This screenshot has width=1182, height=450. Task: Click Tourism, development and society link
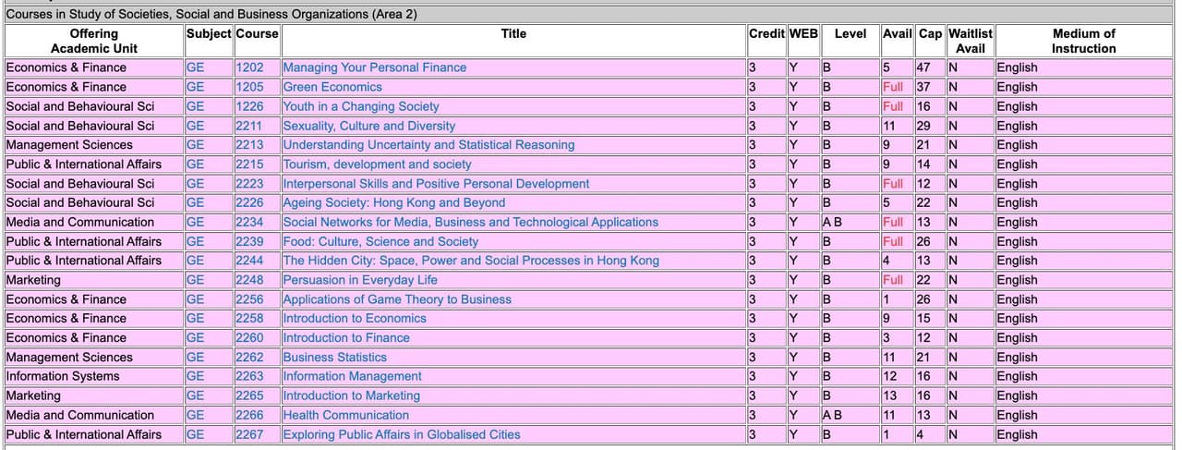(376, 164)
